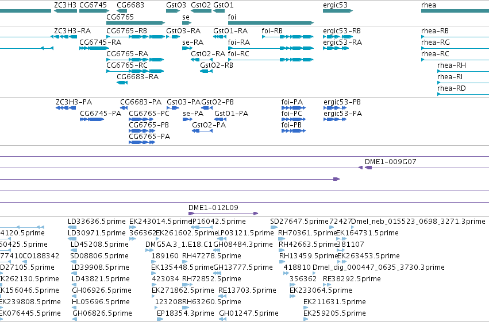Select the 'ergic53-PA' protein label
Viewport: 489px width, 322px height.
point(342,114)
